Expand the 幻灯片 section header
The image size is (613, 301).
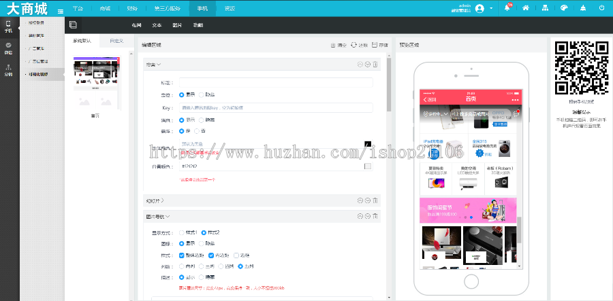click(x=155, y=200)
